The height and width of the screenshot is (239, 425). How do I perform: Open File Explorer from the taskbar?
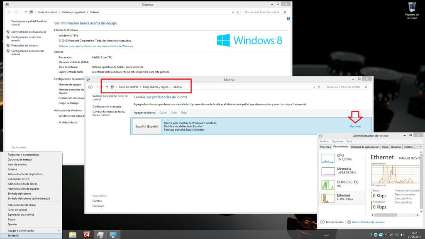[73, 235]
